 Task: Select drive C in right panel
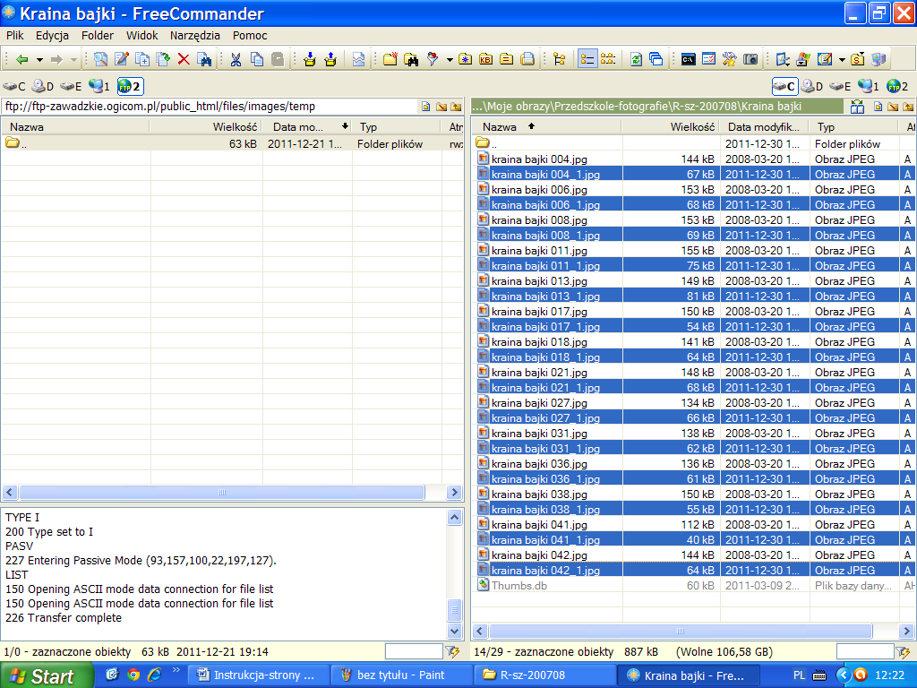(x=784, y=87)
